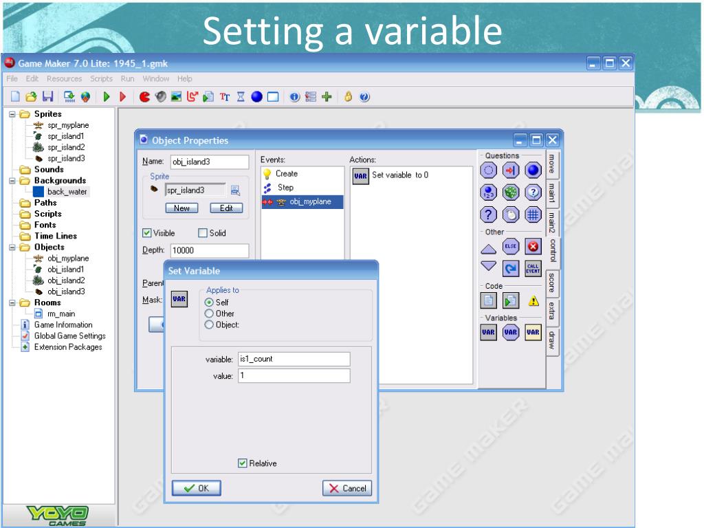
Task: Select the Draw Variable yellow VAR action
Action: 533,332
